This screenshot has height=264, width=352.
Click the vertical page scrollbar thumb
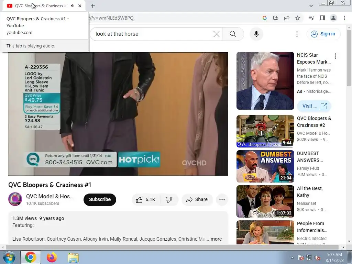point(349,58)
